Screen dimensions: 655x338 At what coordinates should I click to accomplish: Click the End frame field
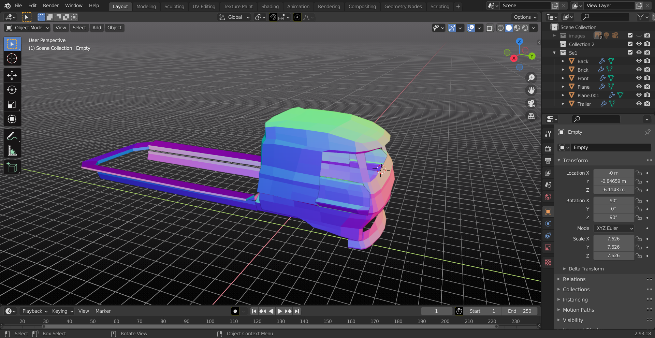coord(519,311)
